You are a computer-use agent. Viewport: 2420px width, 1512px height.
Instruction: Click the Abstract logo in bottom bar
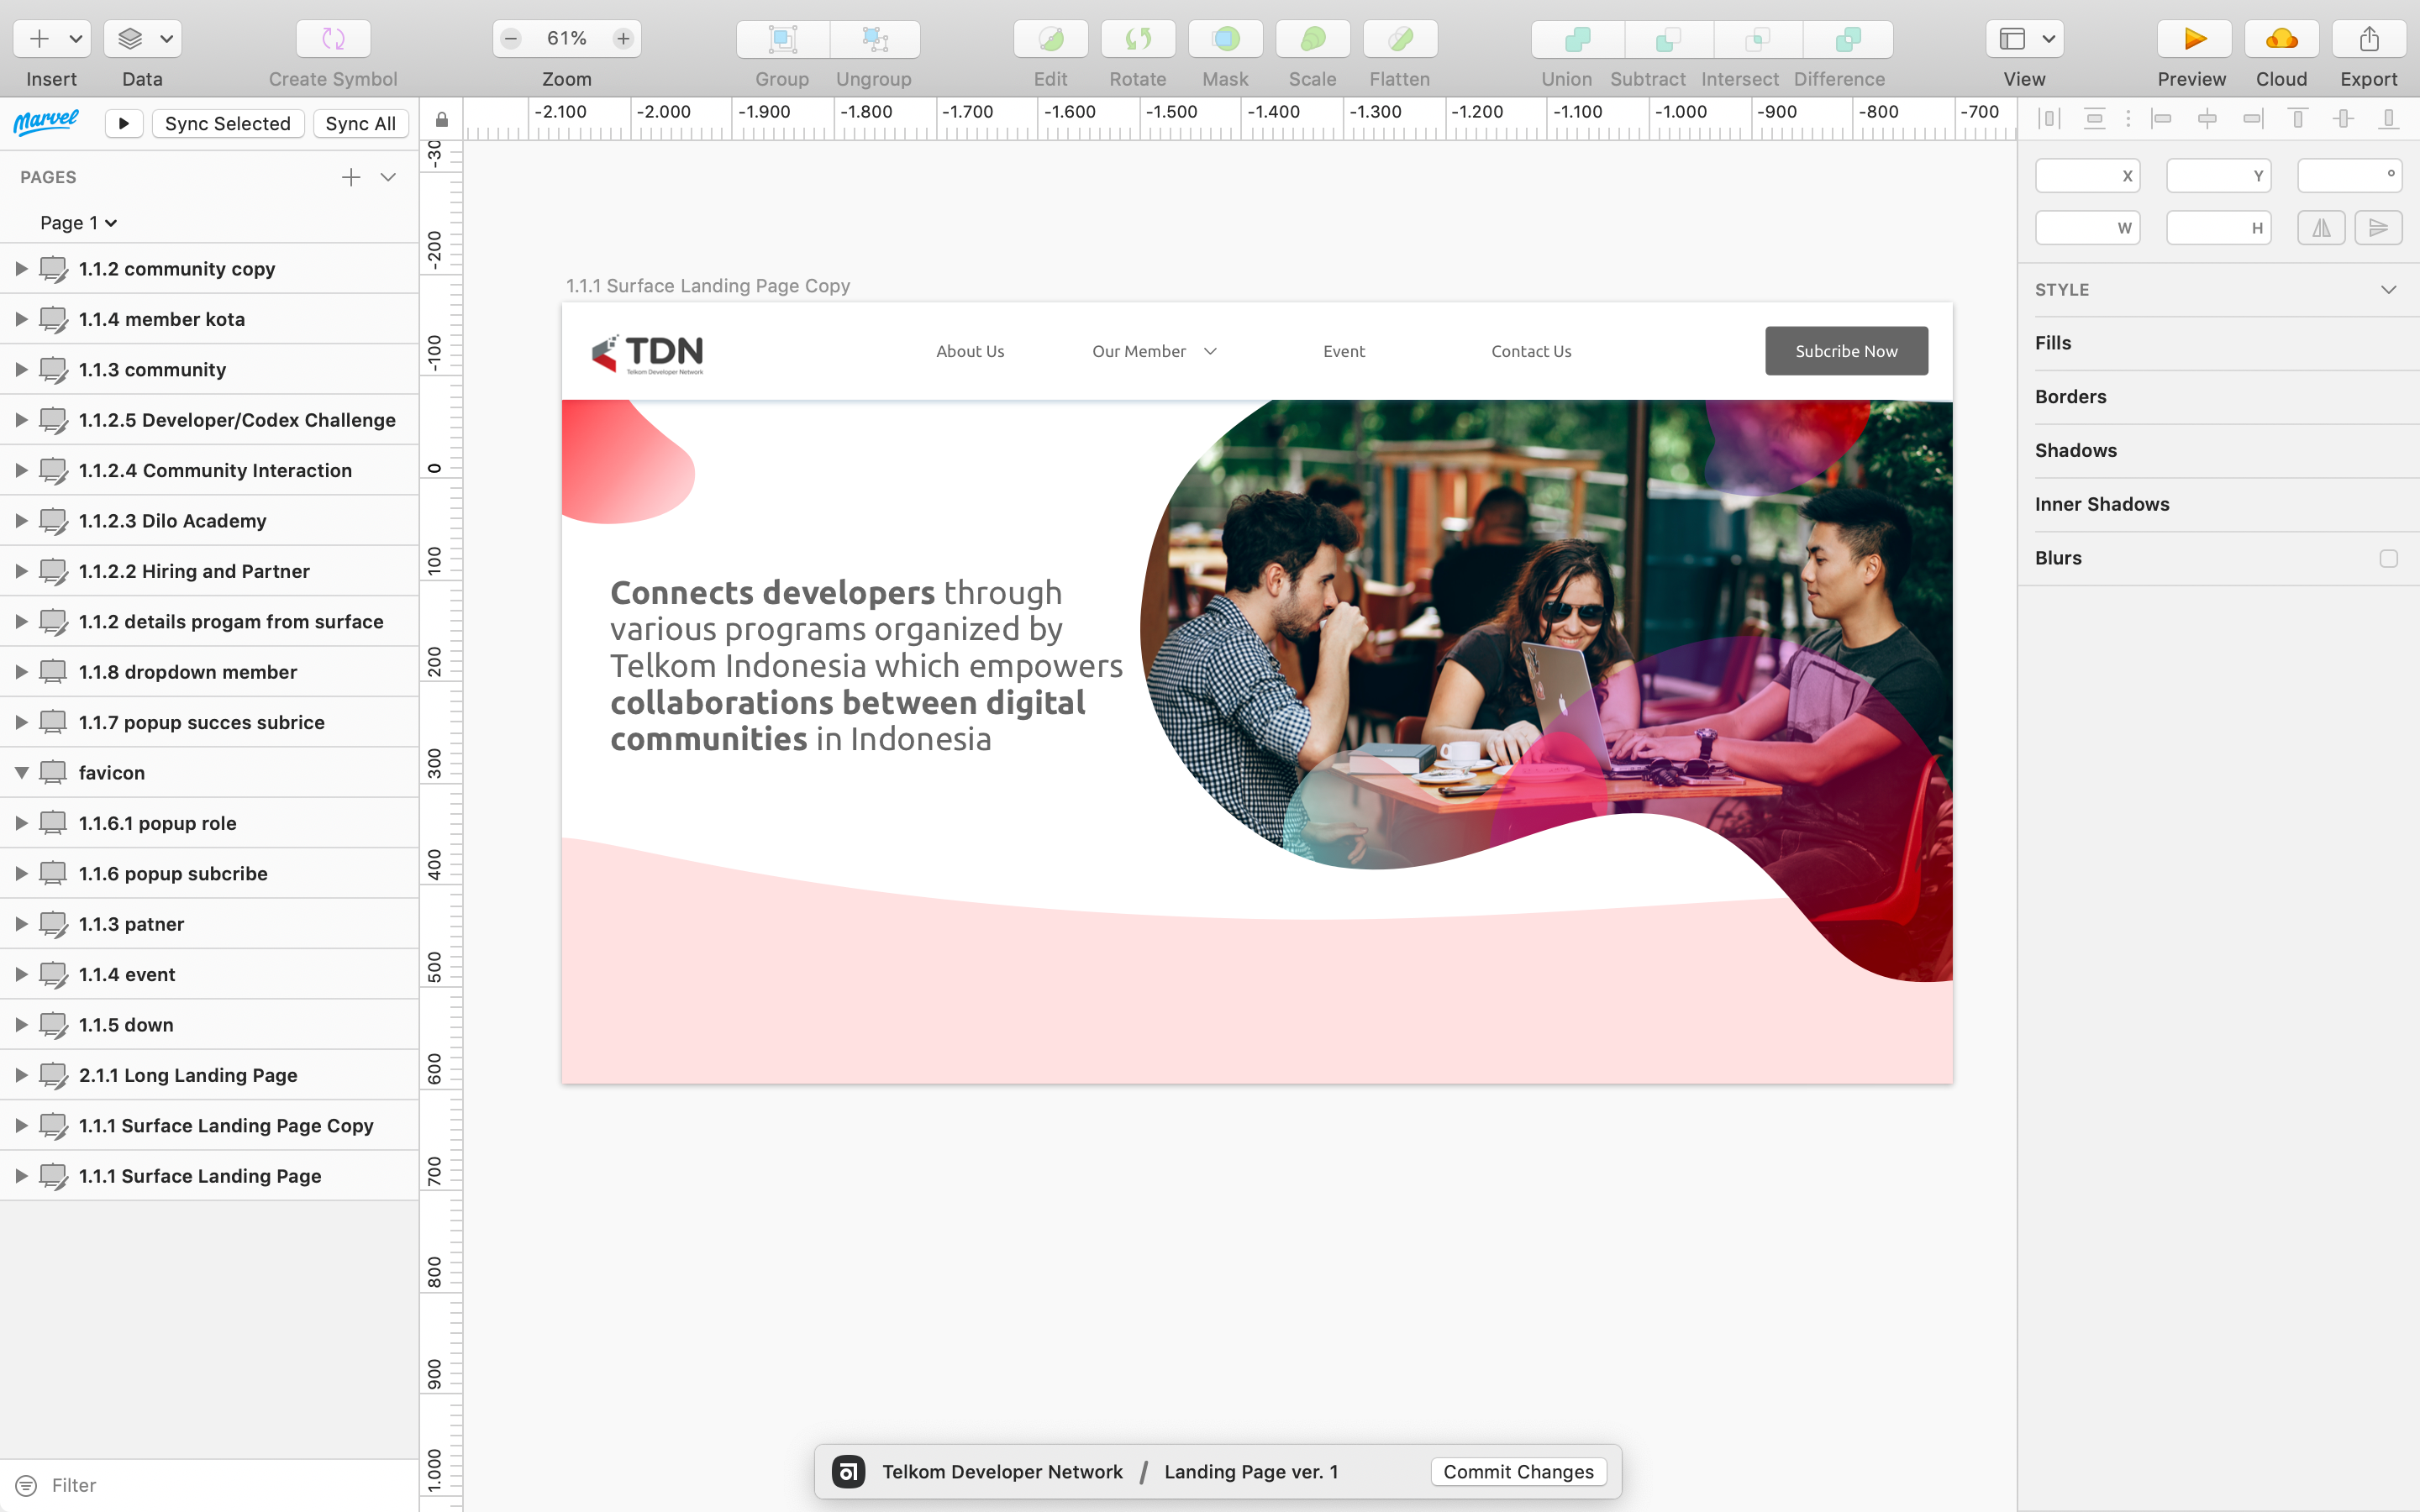[x=848, y=1471]
